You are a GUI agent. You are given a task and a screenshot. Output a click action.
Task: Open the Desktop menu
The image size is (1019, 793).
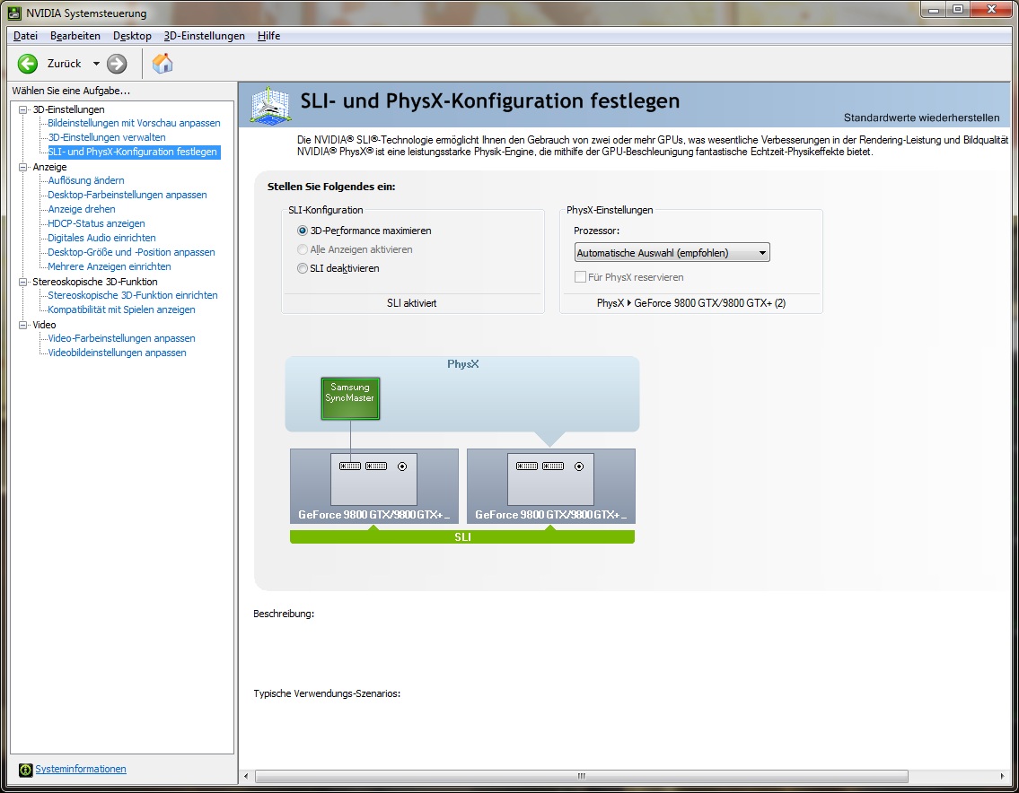132,36
